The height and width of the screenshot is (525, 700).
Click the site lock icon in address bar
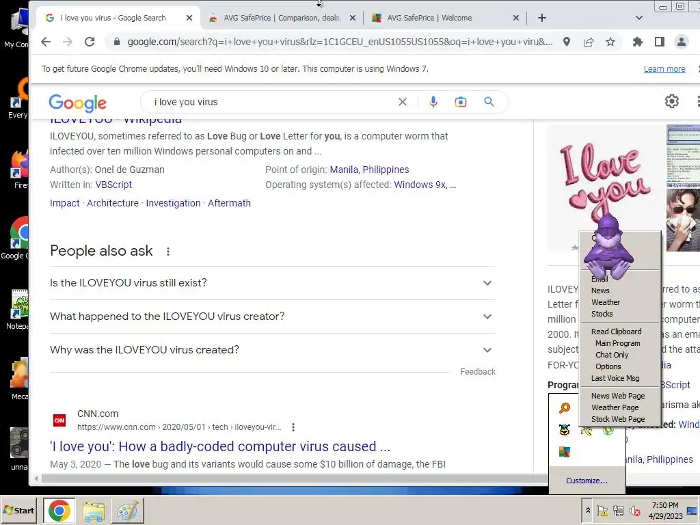click(117, 42)
